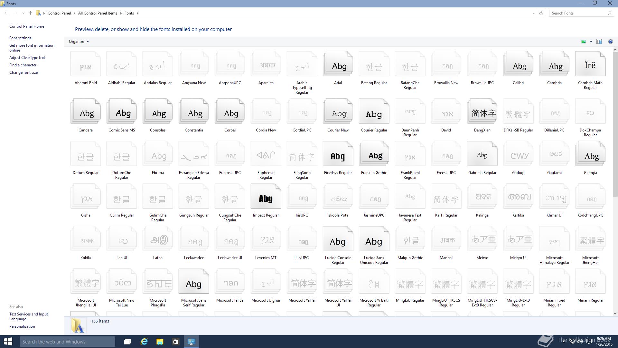Open Adjust ClearType text link
Viewport: 618px width, 348px height.
click(27, 58)
